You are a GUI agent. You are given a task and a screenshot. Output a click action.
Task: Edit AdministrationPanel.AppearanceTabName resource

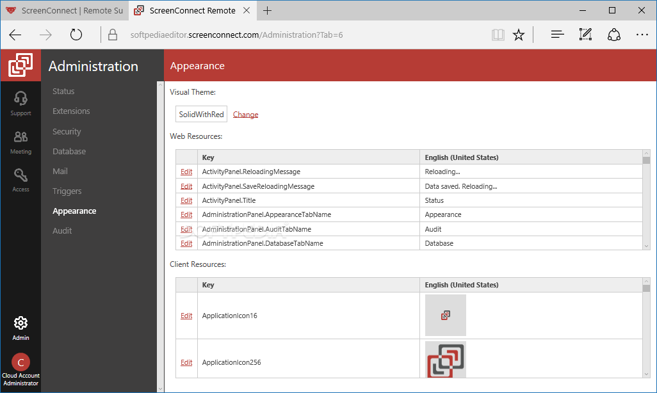[186, 214]
